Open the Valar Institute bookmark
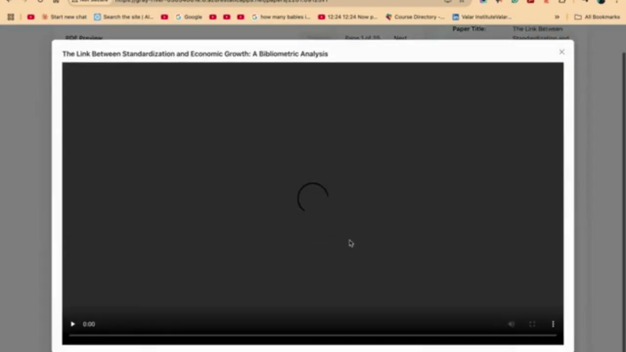Image resolution: width=626 pixels, height=352 pixels. (x=482, y=17)
